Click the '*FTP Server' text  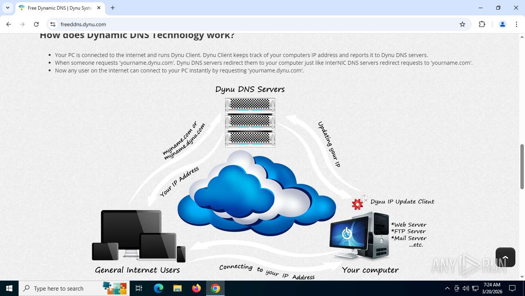point(408,231)
